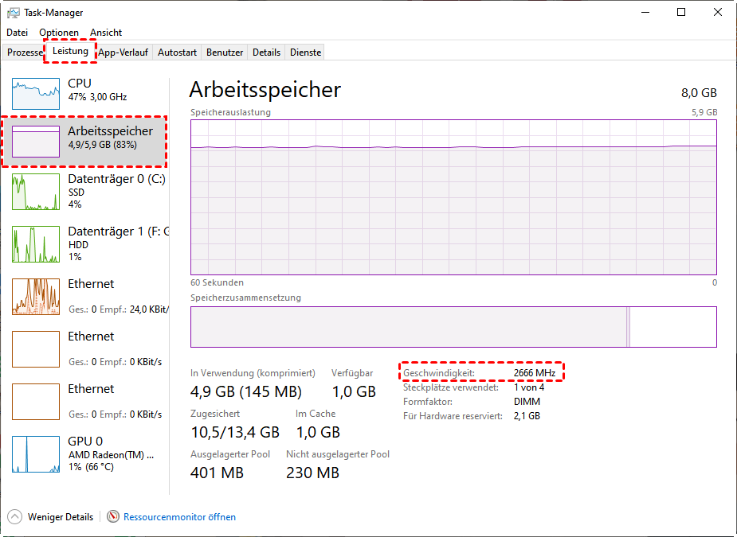Select the first Ethernet adapter graph icon
The image size is (737, 537).
(36, 297)
